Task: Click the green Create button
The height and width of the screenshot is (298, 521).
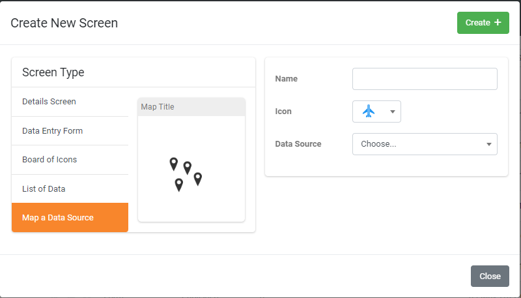Action: 483,23
